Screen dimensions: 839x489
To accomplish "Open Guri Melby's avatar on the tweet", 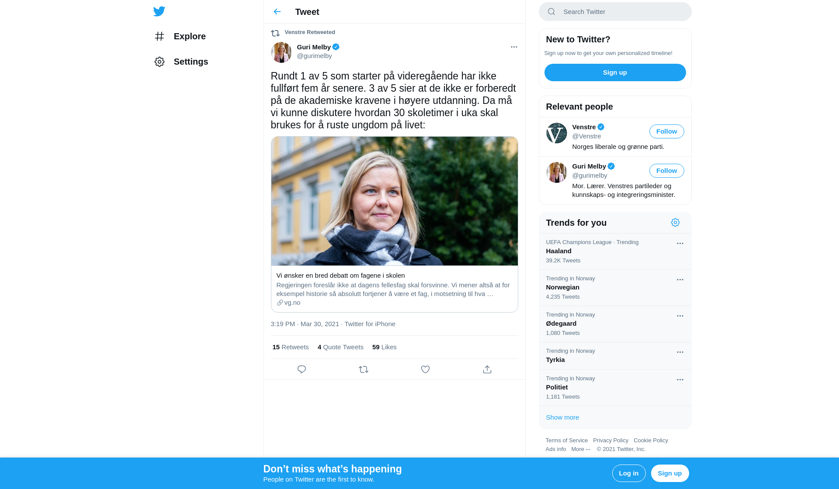I will coord(281,52).
